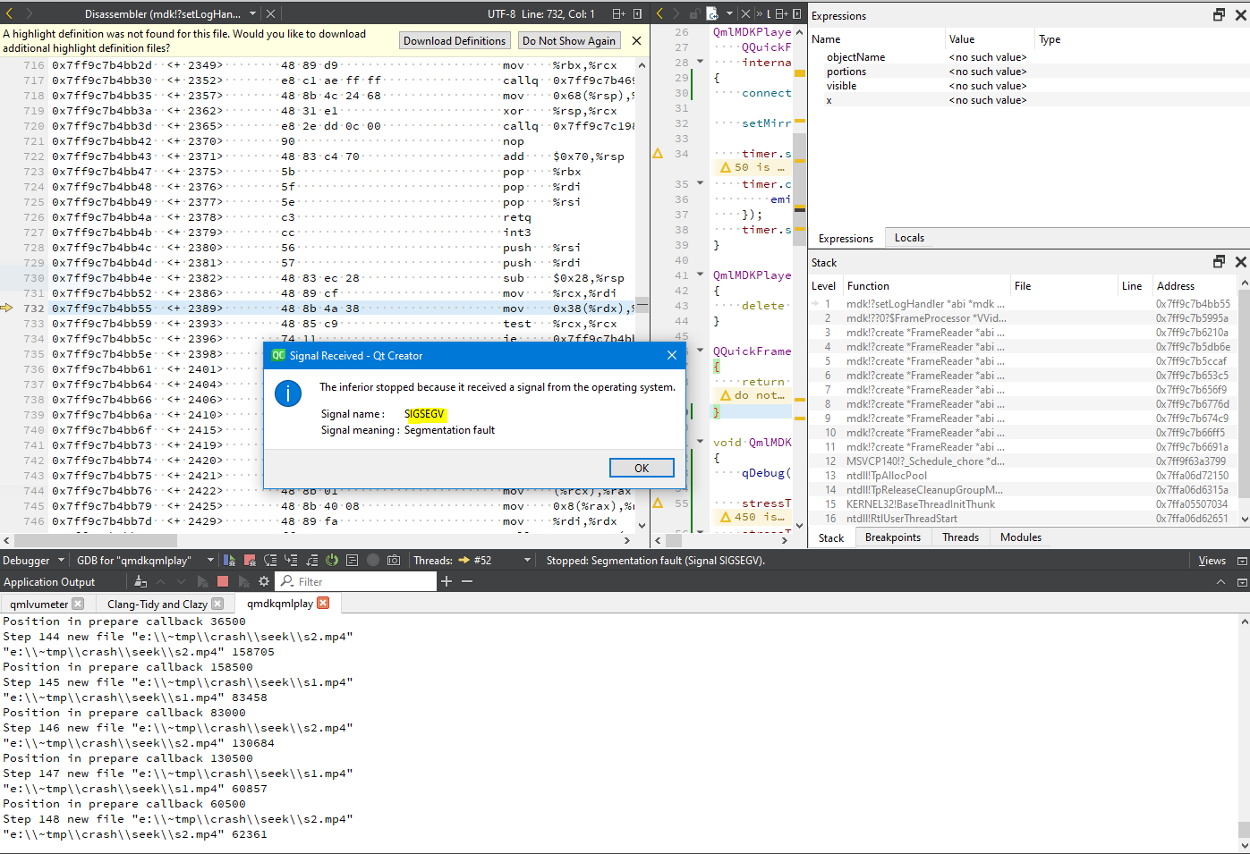
Task: Zoom in output with plus icon
Action: [x=446, y=581]
